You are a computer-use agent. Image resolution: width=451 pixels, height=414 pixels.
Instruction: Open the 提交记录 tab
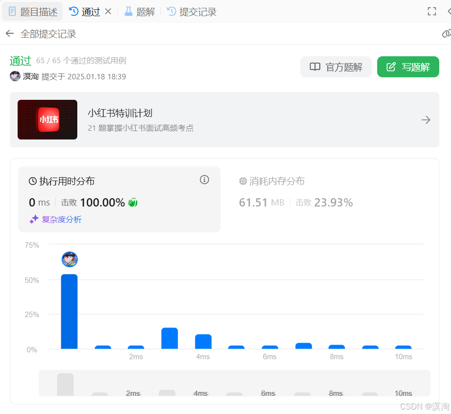coord(192,12)
